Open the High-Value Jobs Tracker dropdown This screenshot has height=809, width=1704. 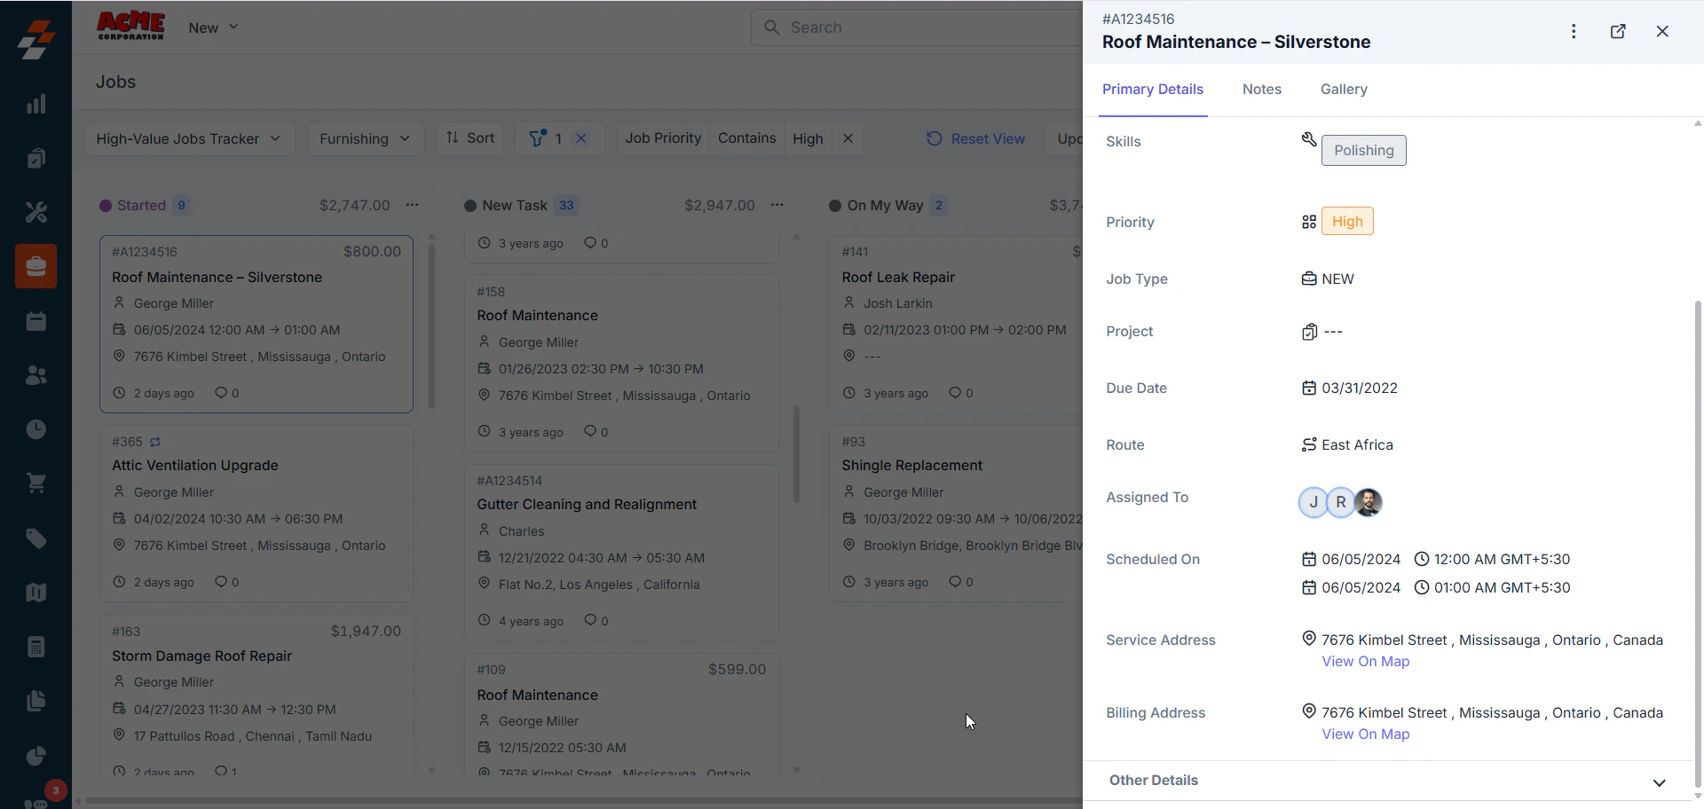click(189, 138)
